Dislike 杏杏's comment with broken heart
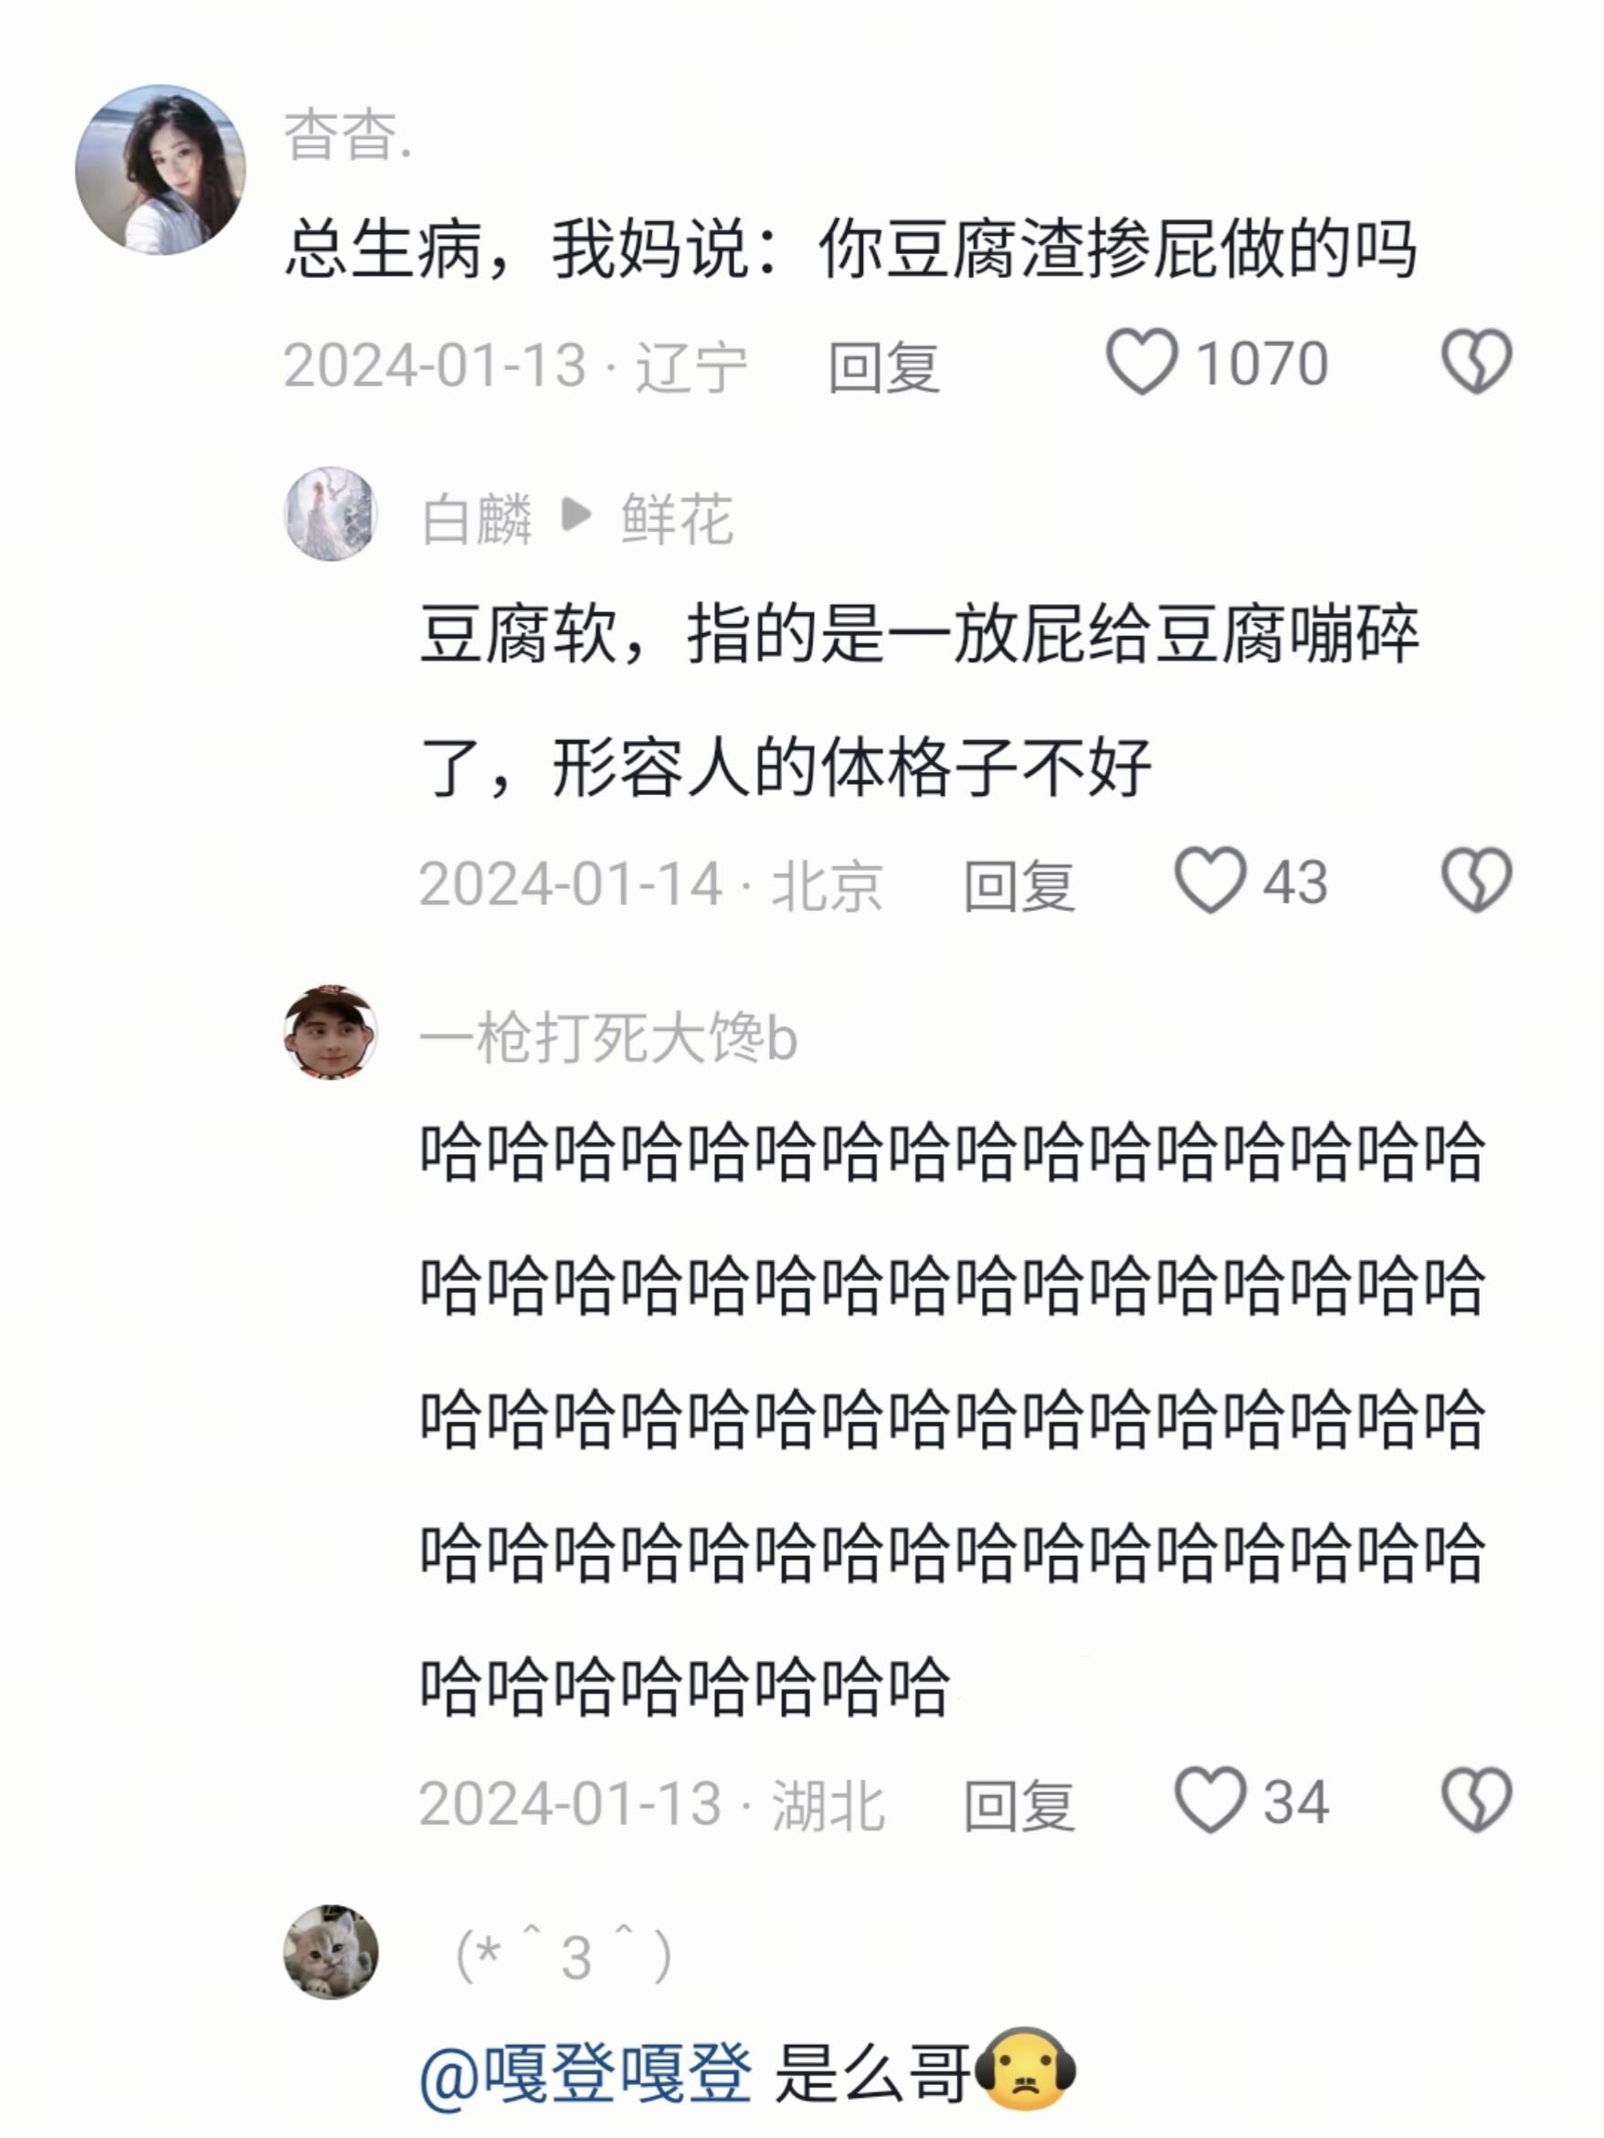 (1476, 363)
